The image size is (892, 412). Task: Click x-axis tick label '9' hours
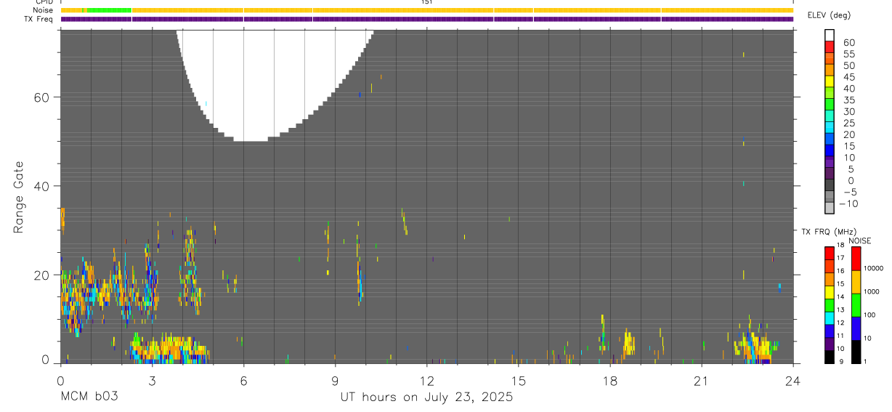335,380
